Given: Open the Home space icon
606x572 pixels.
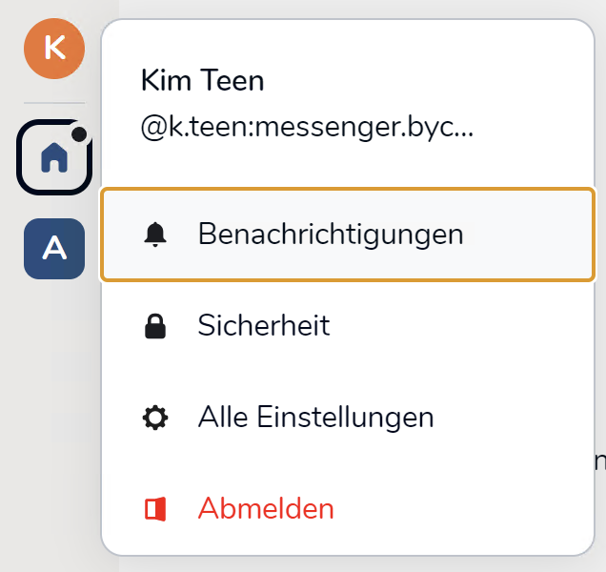Looking at the screenshot, I should tap(54, 158).
